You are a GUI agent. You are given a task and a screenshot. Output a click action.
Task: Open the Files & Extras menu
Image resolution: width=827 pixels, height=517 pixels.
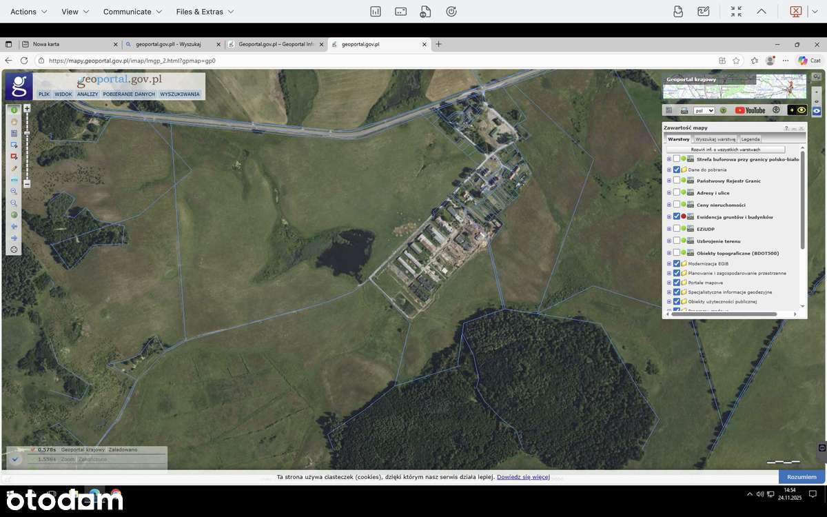(205, 12)
